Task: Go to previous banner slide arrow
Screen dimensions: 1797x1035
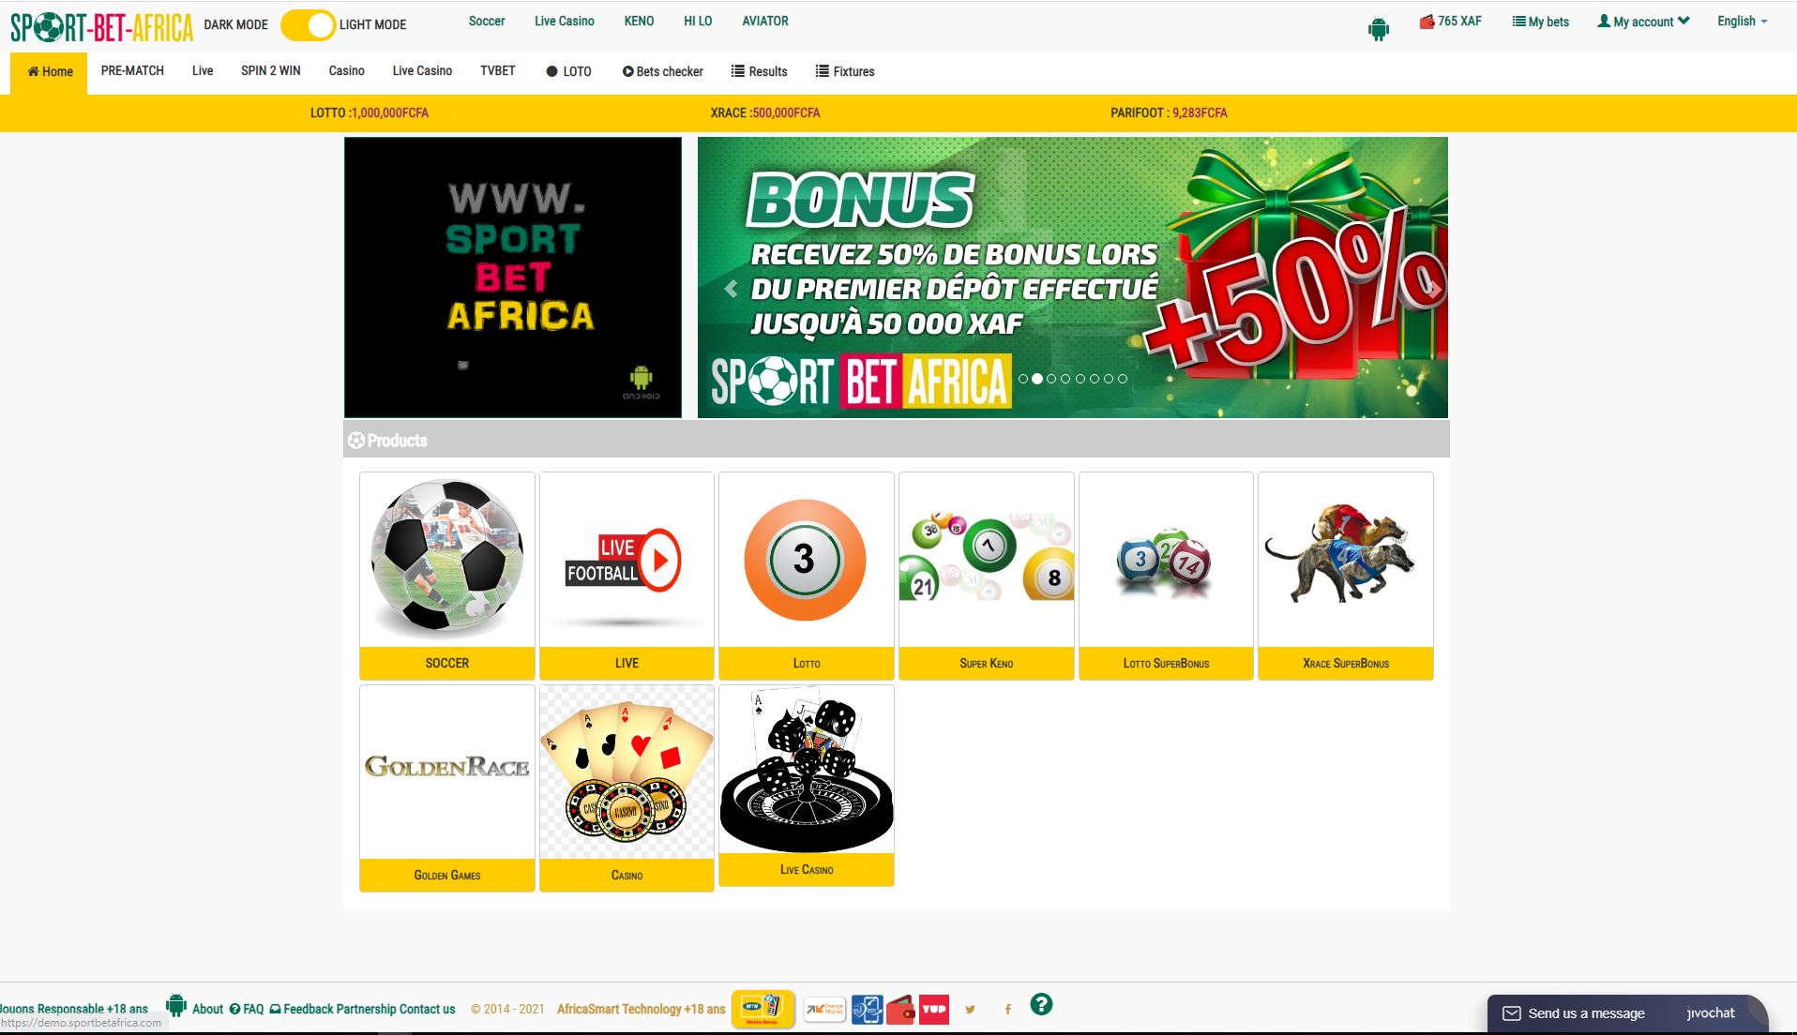Action: [x=732, y=289]
